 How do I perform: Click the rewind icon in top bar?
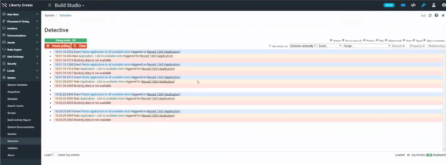[x=403, y=5]
